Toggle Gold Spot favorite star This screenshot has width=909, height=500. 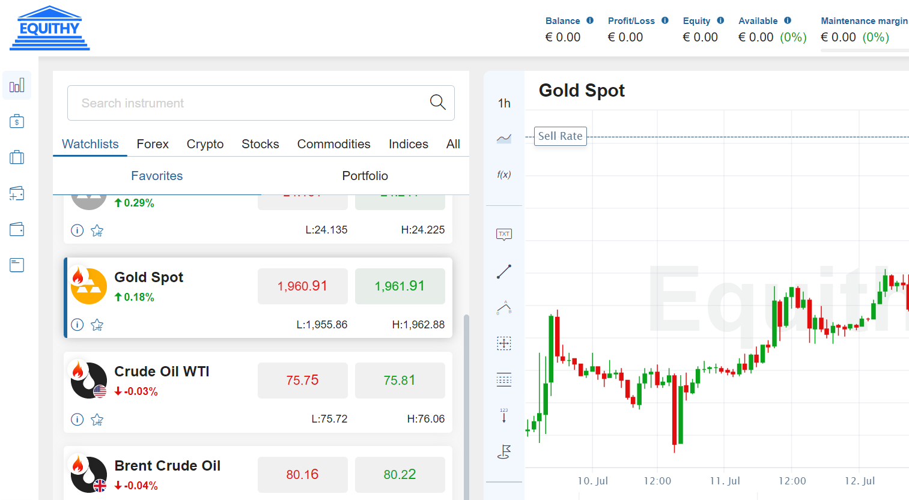pos(97,325)
